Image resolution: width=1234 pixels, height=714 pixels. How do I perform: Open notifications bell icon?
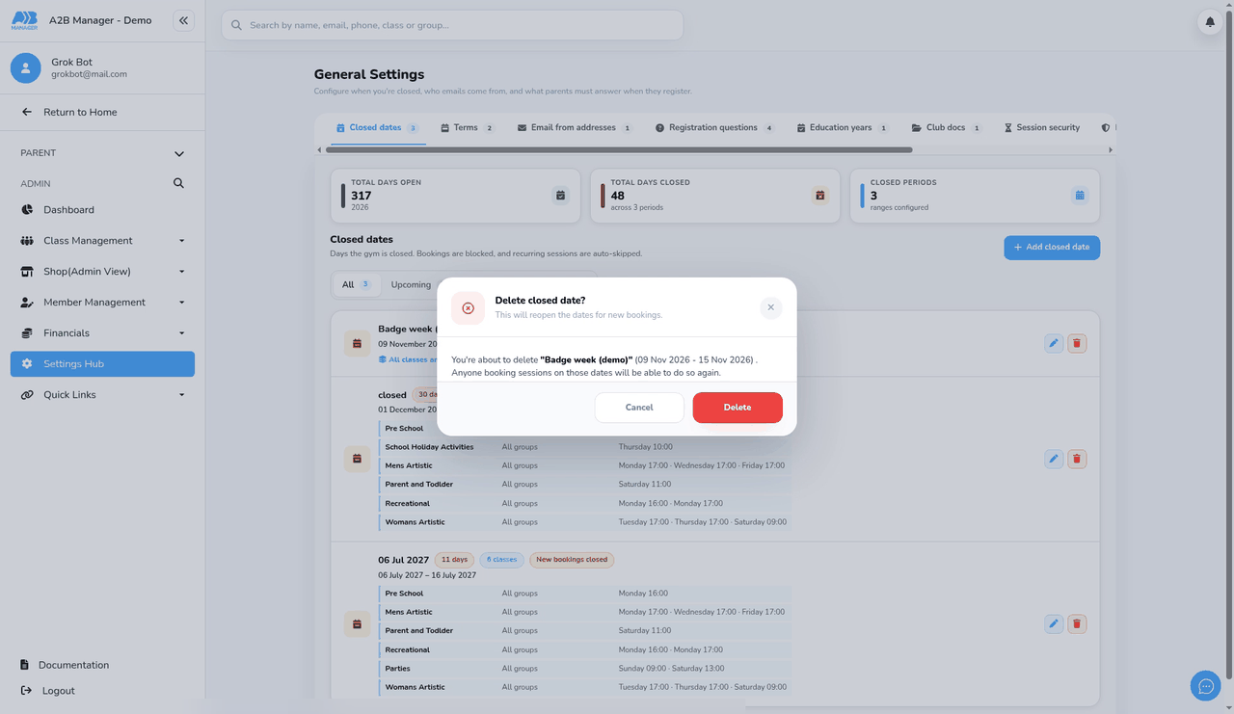pos(1210,22)
